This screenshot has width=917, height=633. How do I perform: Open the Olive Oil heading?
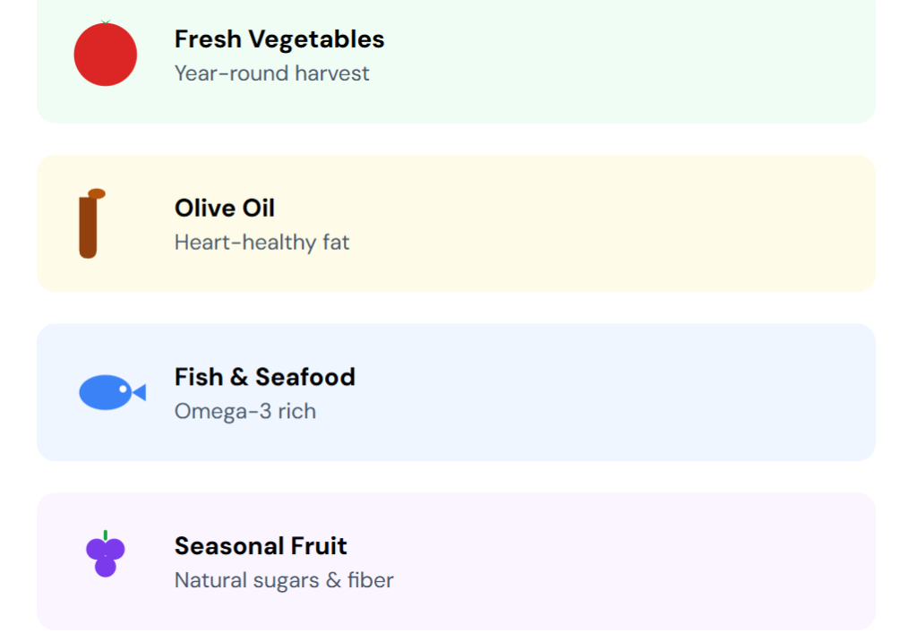click(225, 208)
